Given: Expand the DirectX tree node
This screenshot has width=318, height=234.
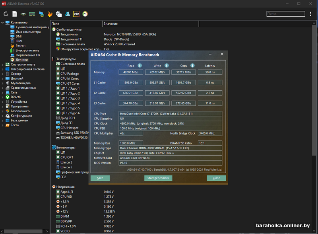Looking at the screenshot, I should (x=2, y=97).
